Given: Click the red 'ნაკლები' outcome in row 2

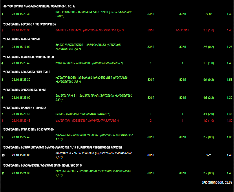Looking at the screenshot, I should [182, 30].
